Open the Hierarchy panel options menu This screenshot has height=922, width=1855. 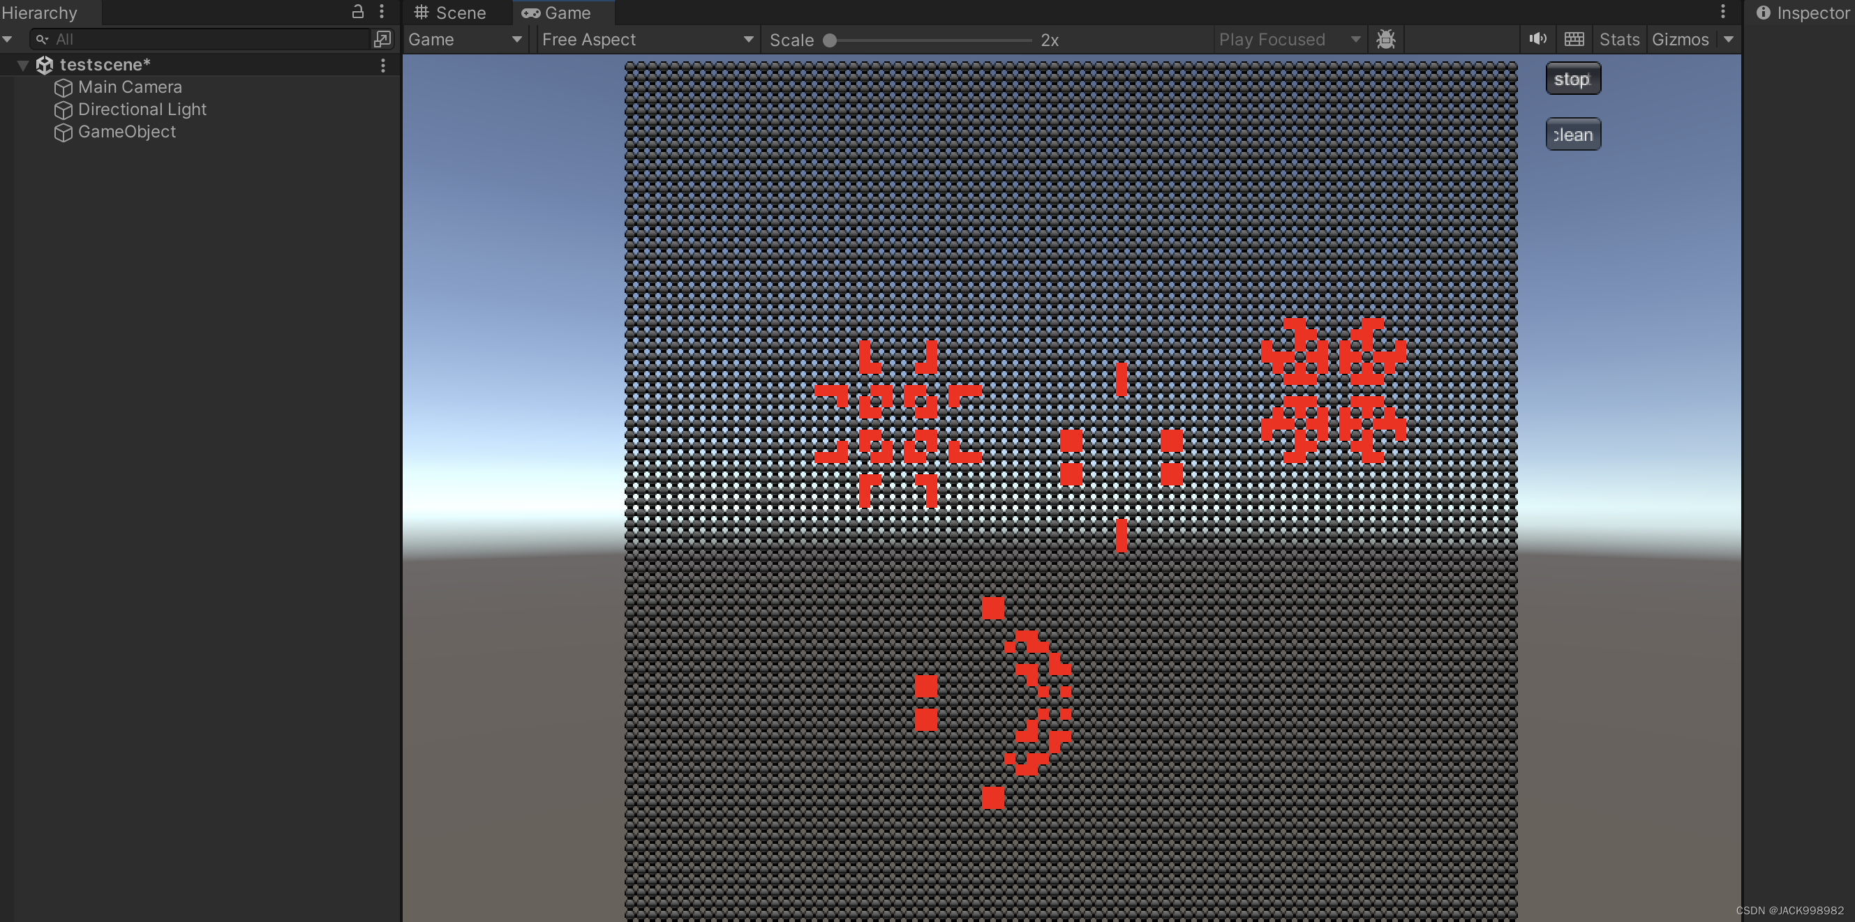click(x=382, y=12)
